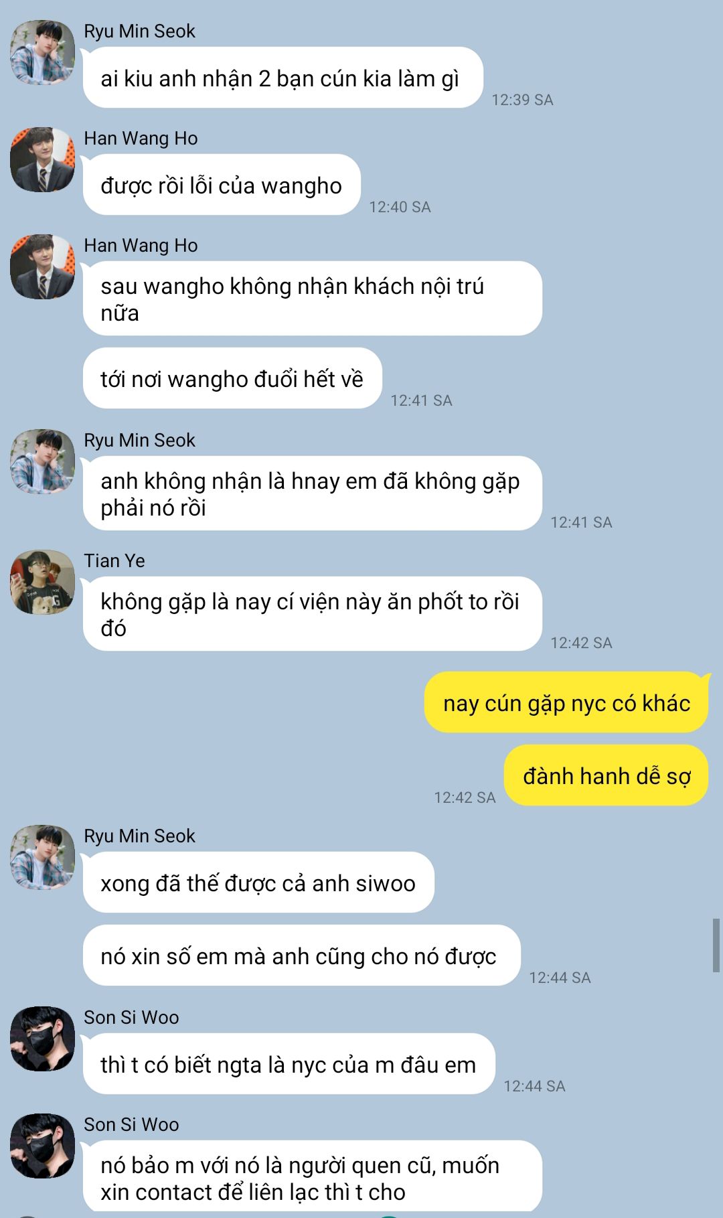Open Ryu Min Seok's avatar at top

tap(42, 52)
